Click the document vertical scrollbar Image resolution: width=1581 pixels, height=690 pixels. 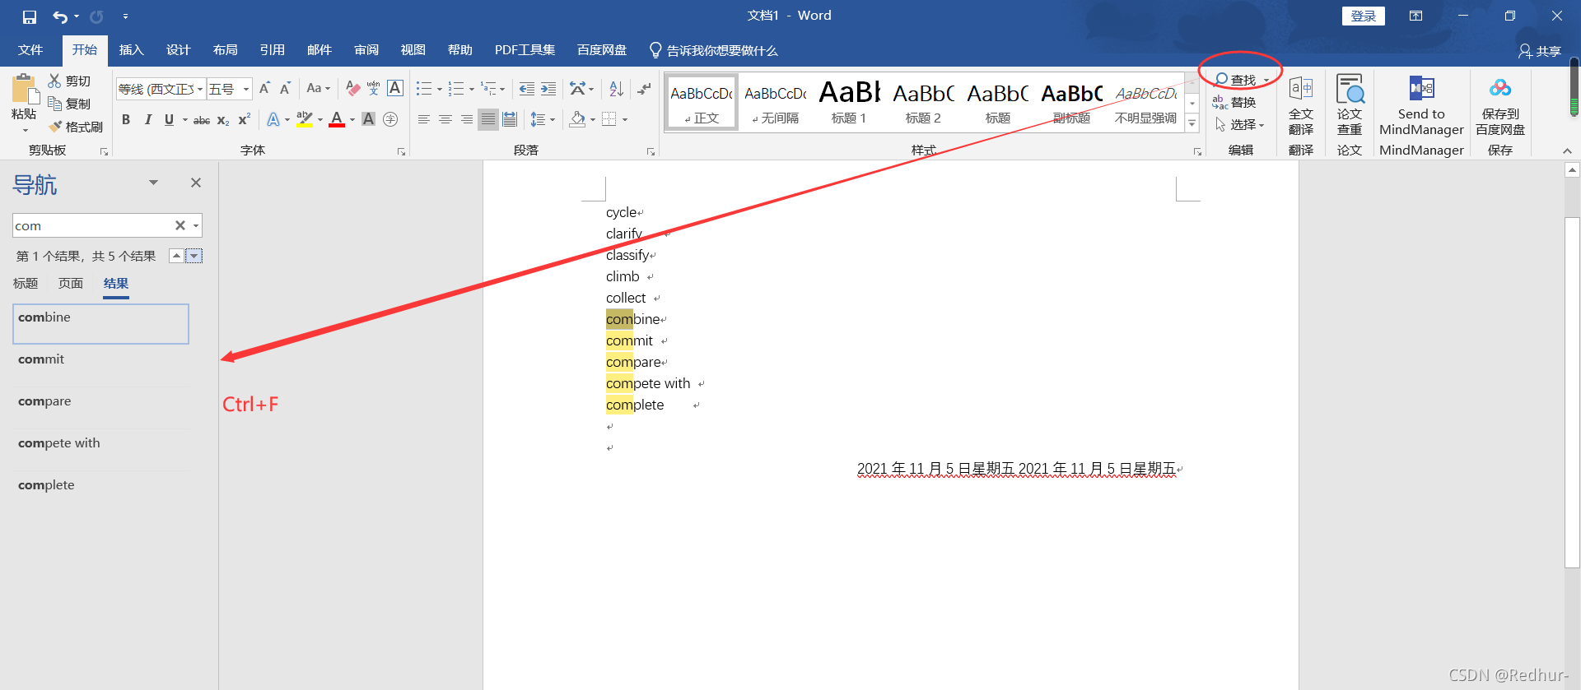(1572, 392)
